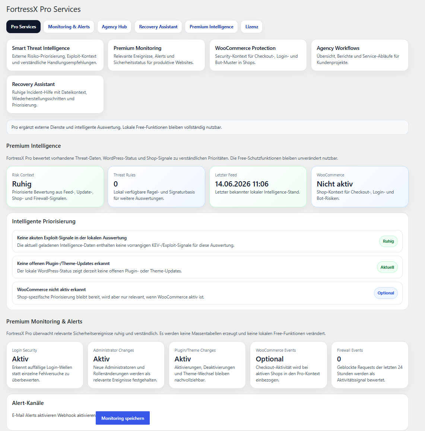Click the Monitoring speichern button
Screen dimensions: 425x431
[x=123, y=418]
